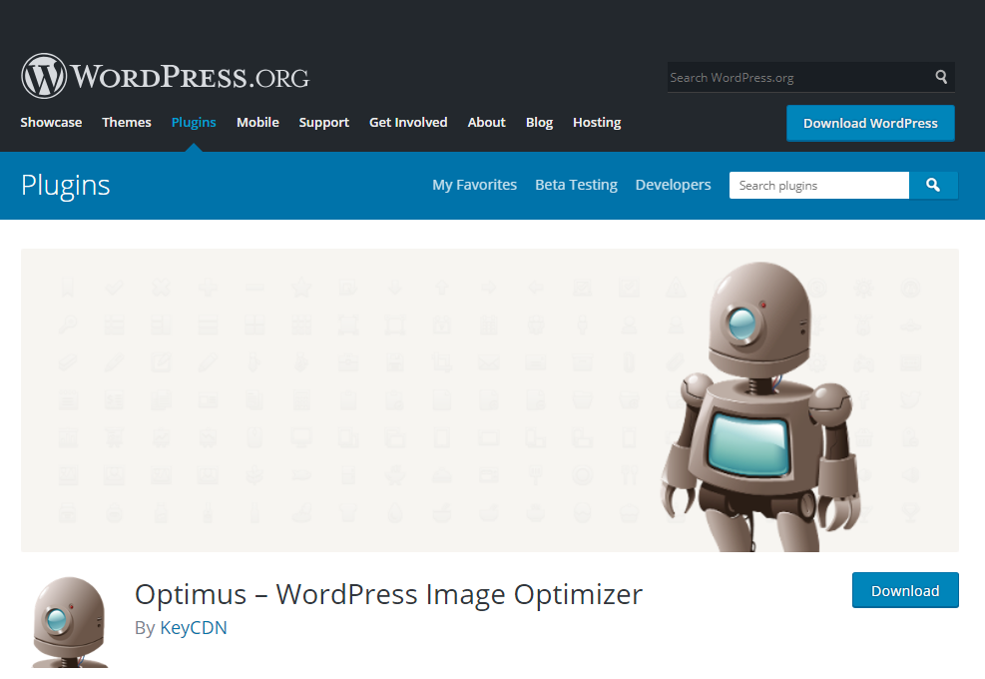Submit plugin search with magnifier button
The width and height of the screenshot is (985, 679).
click(x=933, y=185)
